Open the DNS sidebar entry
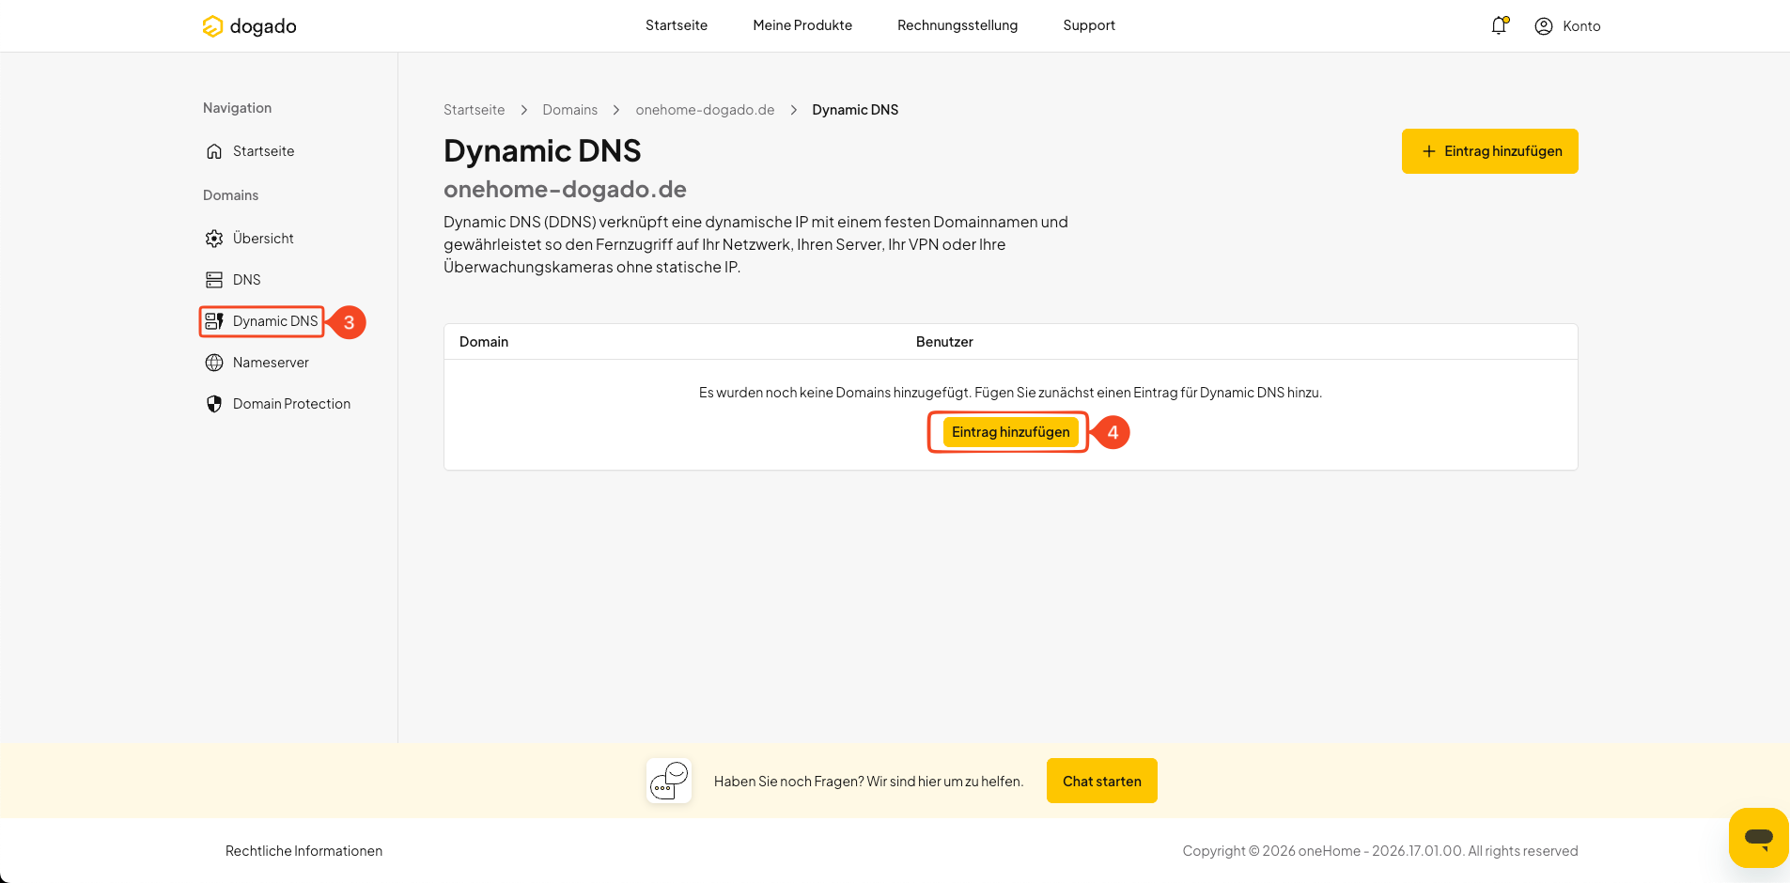This screenshot has width=1790, height=883. [247, 280]
